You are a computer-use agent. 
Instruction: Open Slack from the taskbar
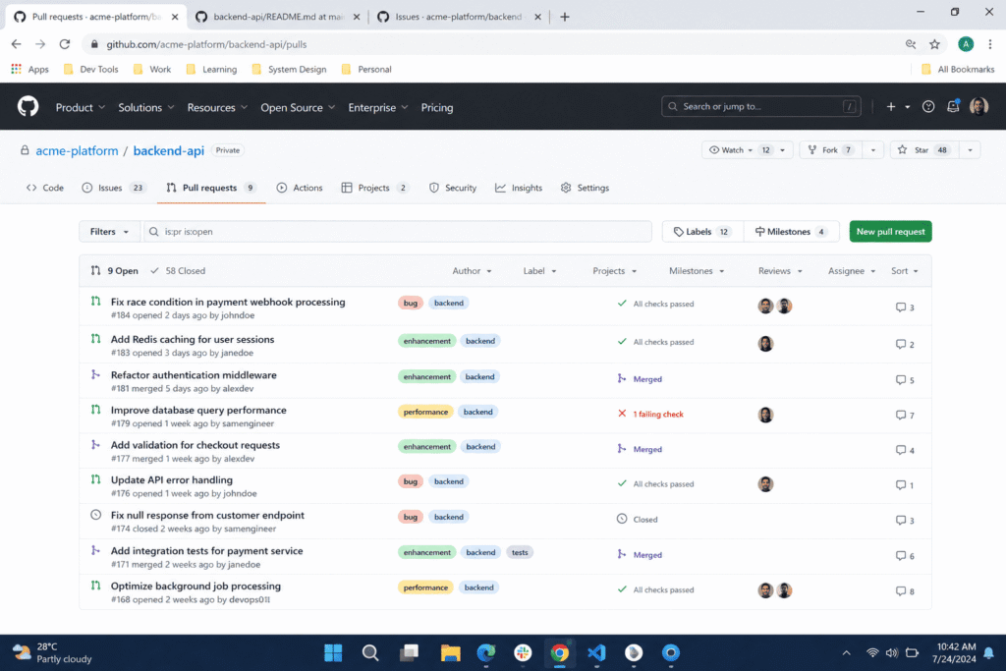523,653
